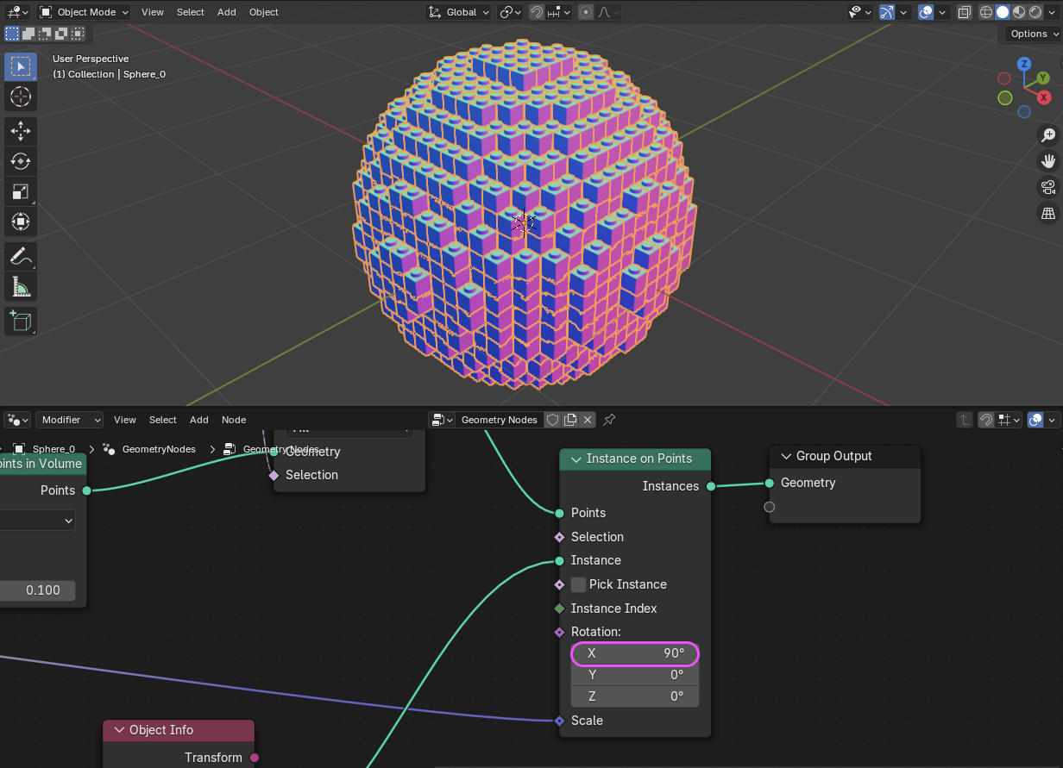
Task: Switch to wireframe shading
Action: coord(986,12)
